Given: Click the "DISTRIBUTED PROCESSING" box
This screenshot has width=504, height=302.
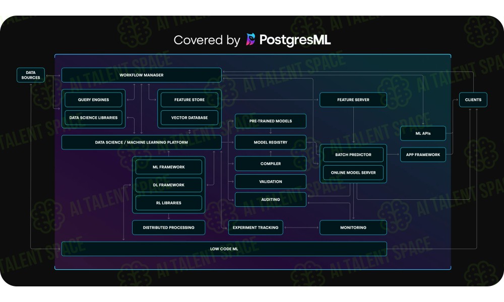Looking at the screenshot, I should (x=169, y=228).
